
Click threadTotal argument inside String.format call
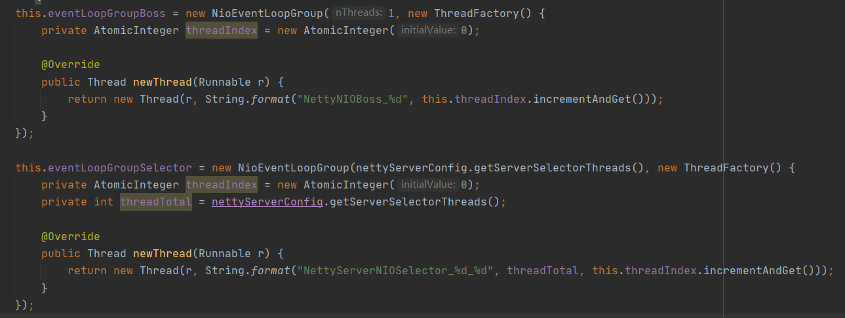click(542, 271)
